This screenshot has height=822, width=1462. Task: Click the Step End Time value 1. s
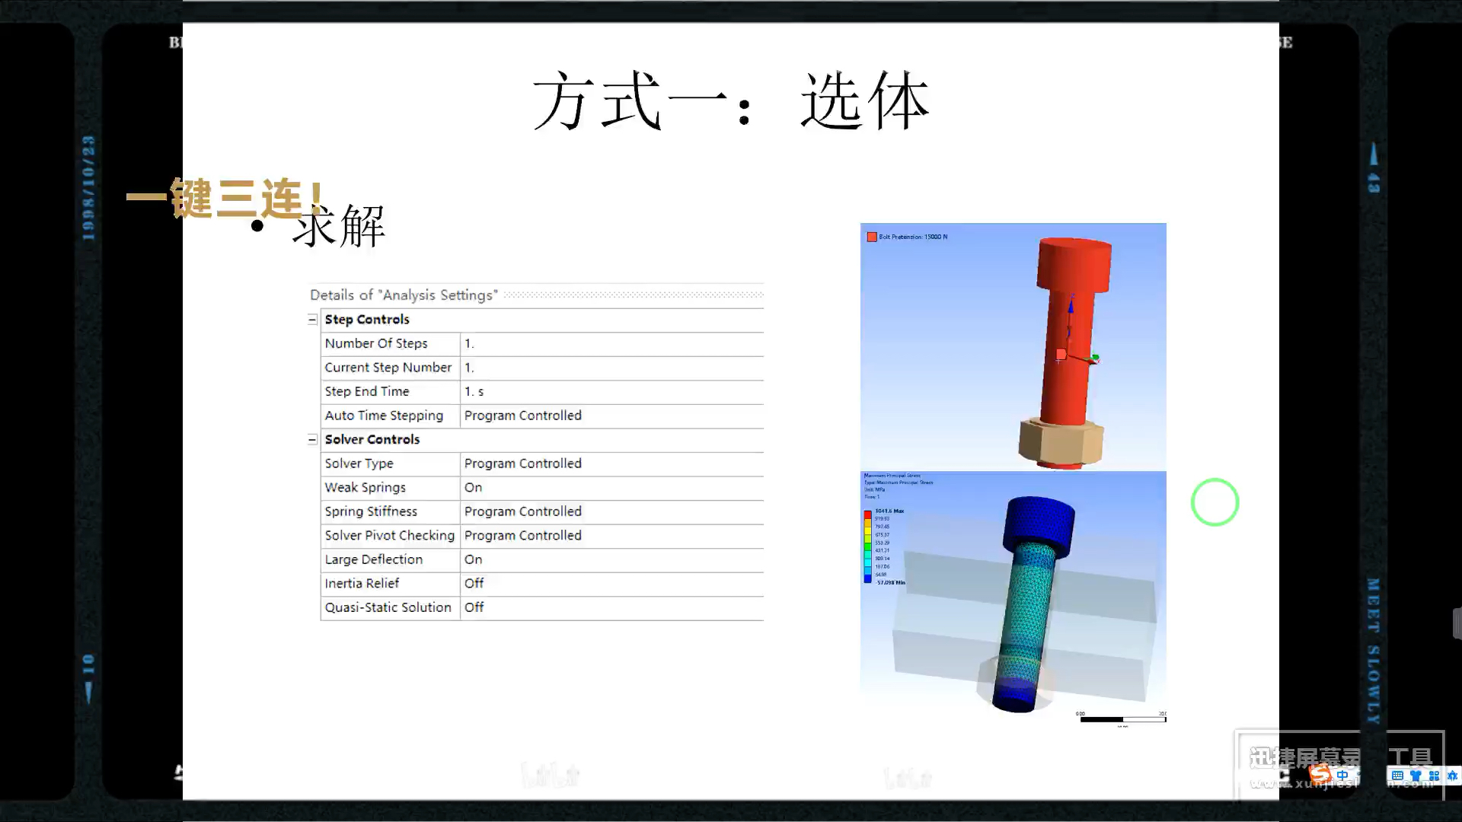tap(612, 392)
